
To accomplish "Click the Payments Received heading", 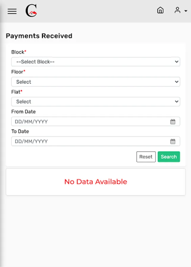I will click(39, 36).
